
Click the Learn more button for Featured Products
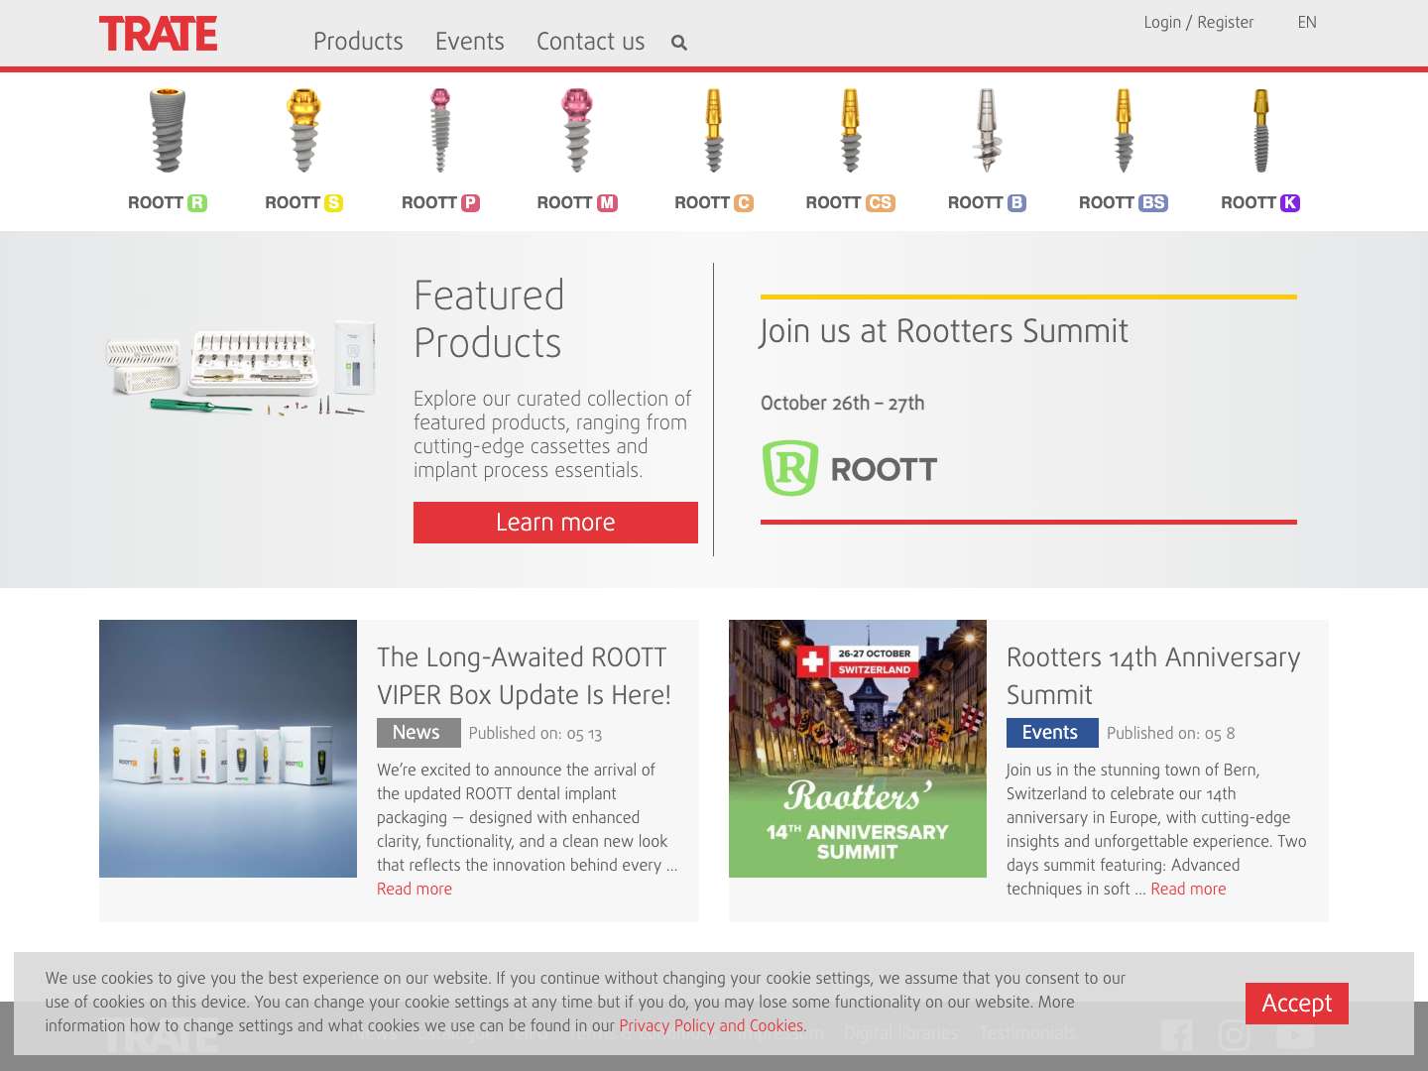click(x=555, y=522)
